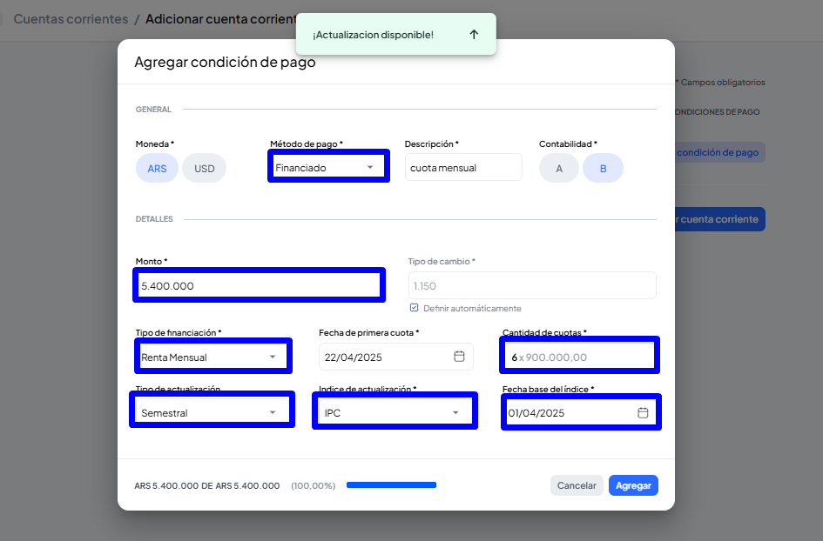The image size is (823, 541).
Task: Click the Monto input field
Action: 258,285
